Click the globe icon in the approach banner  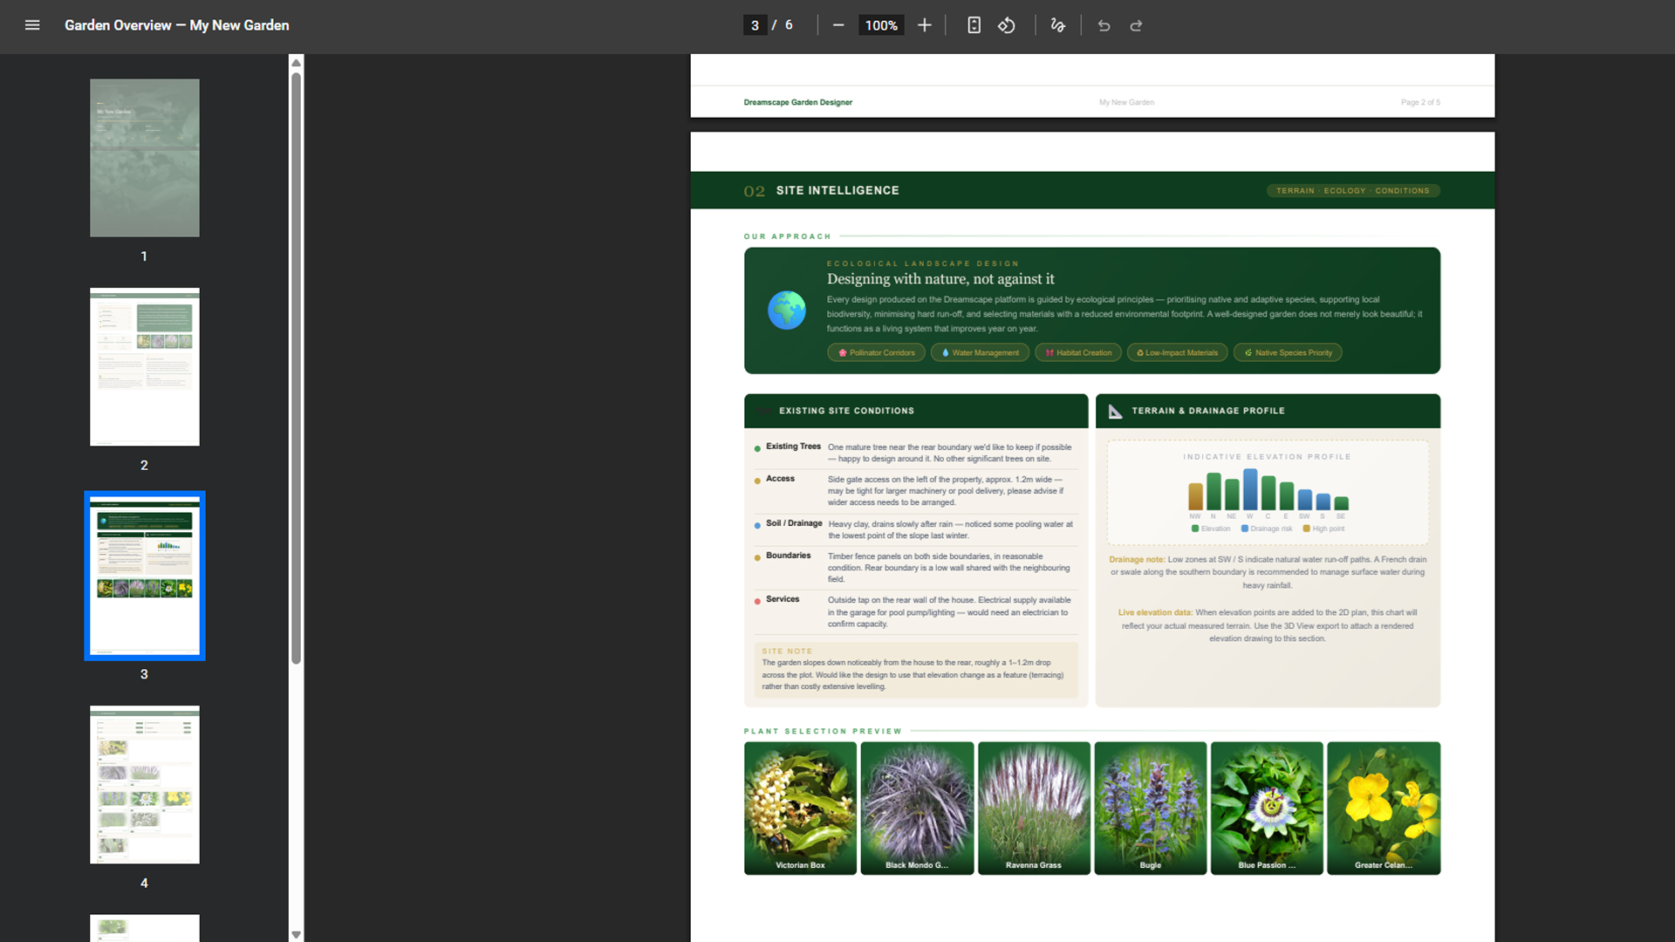click(x=787, y=311)
